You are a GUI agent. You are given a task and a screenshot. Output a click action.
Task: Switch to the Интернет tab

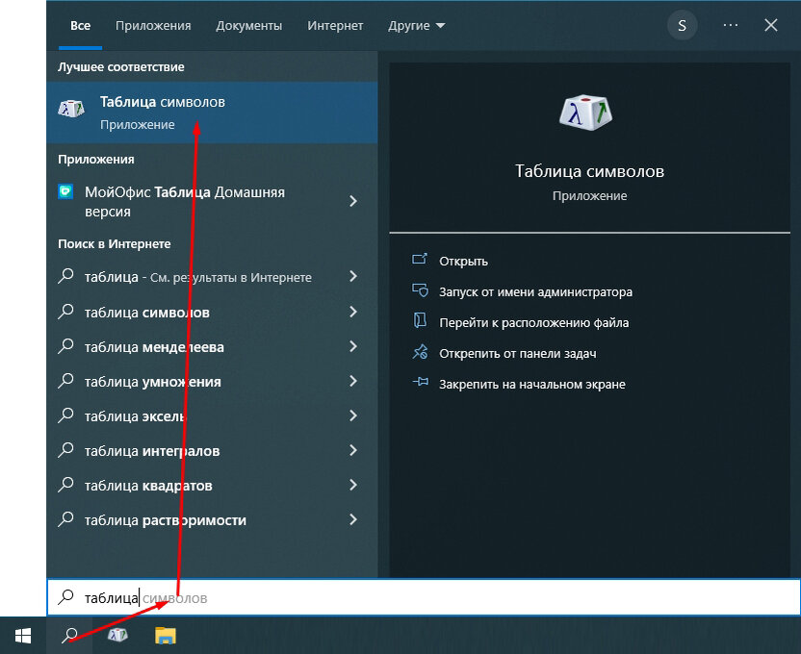[335, 26]
